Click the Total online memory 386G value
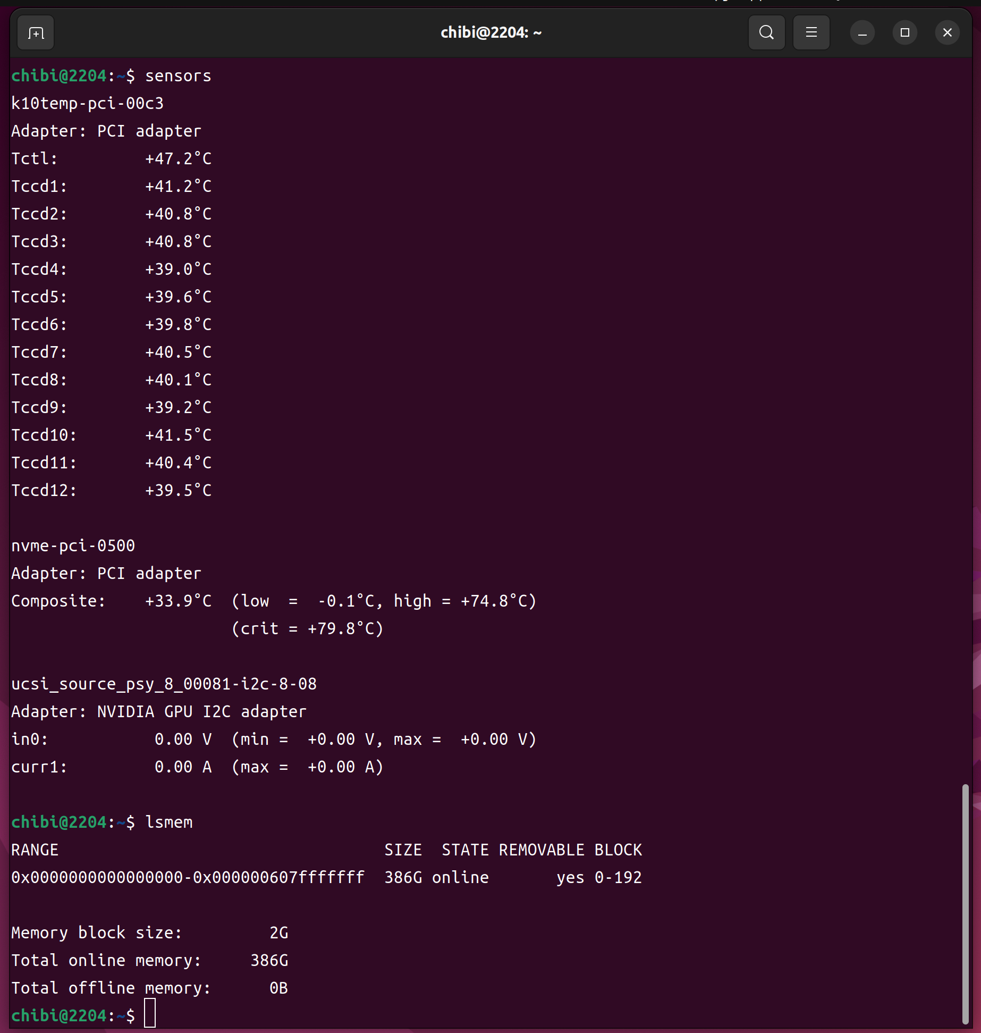 tap(269, 961)
